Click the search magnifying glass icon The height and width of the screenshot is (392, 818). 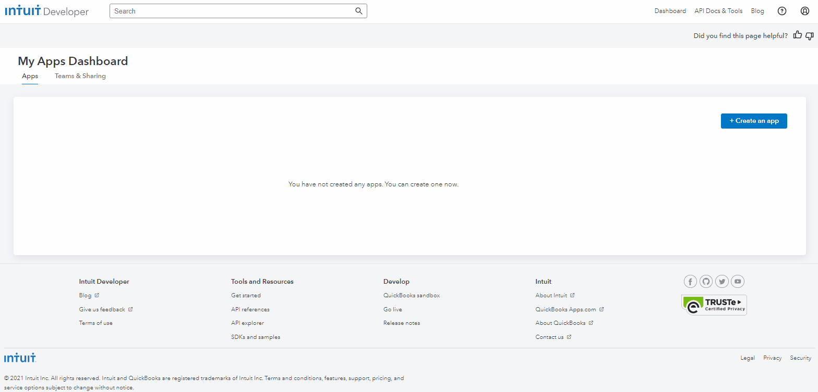point(358,11)
